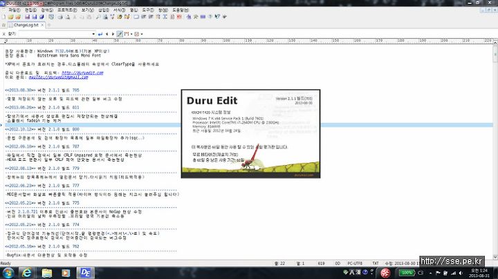Click the New file toolbar icon

tap(4, 17)
